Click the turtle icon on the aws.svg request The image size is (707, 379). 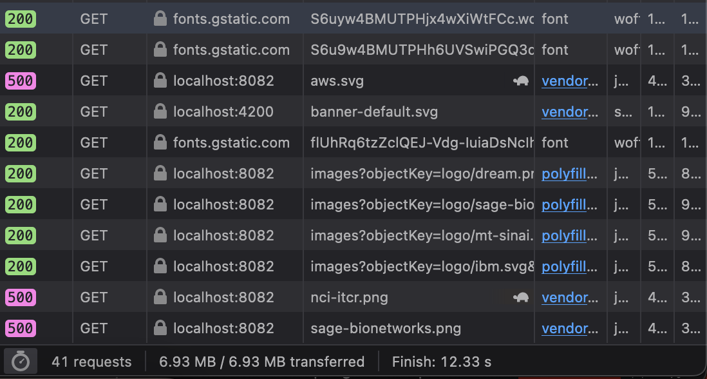[520, 81]
